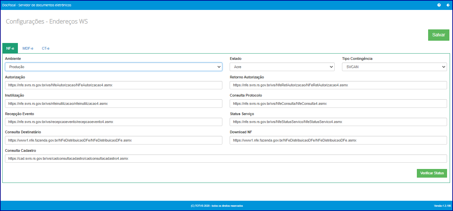Click the TOTVS 2020 copyright footer text

click(217, 206)
